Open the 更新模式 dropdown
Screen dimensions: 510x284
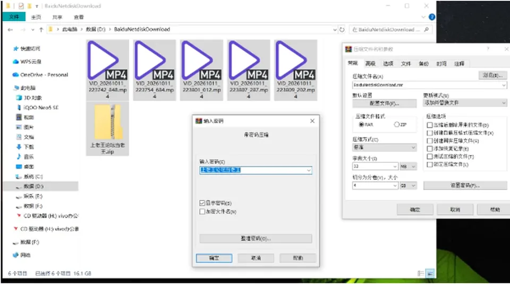click(504, 102)
